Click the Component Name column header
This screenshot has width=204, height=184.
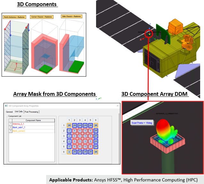tap(33, 120)
